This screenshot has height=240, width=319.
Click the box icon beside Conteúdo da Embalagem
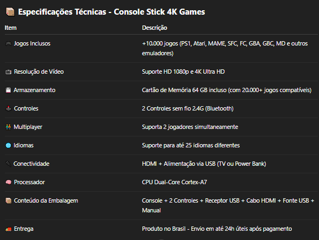pyautogui.click(x=8, y=200)
